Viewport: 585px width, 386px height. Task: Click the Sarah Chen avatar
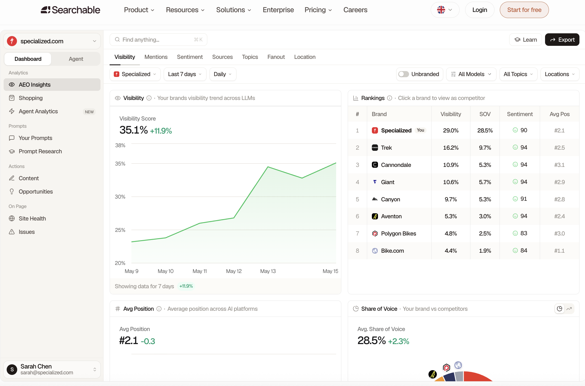tap(12, 370)
